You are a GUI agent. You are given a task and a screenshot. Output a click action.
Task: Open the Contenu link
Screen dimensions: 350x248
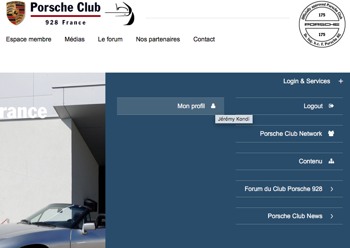click(x=289, y=161)
